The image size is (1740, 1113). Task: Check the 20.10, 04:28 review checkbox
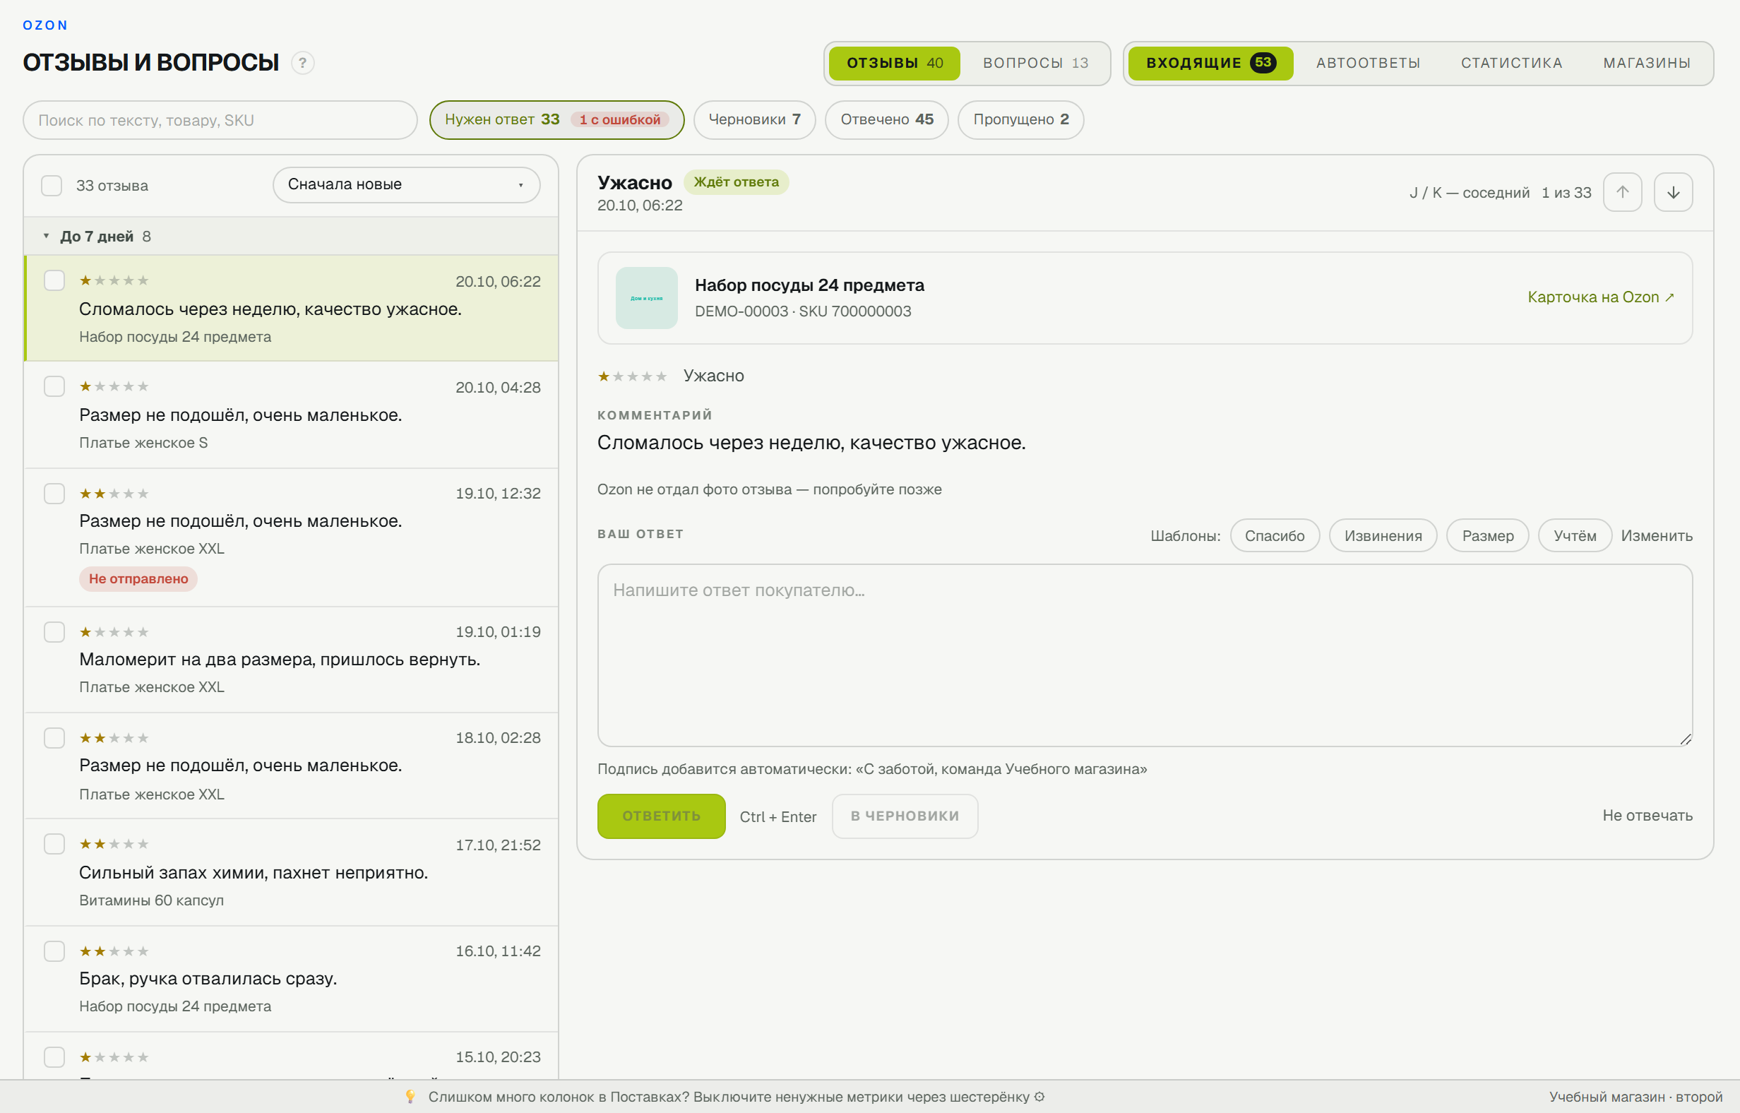(54, 387)
